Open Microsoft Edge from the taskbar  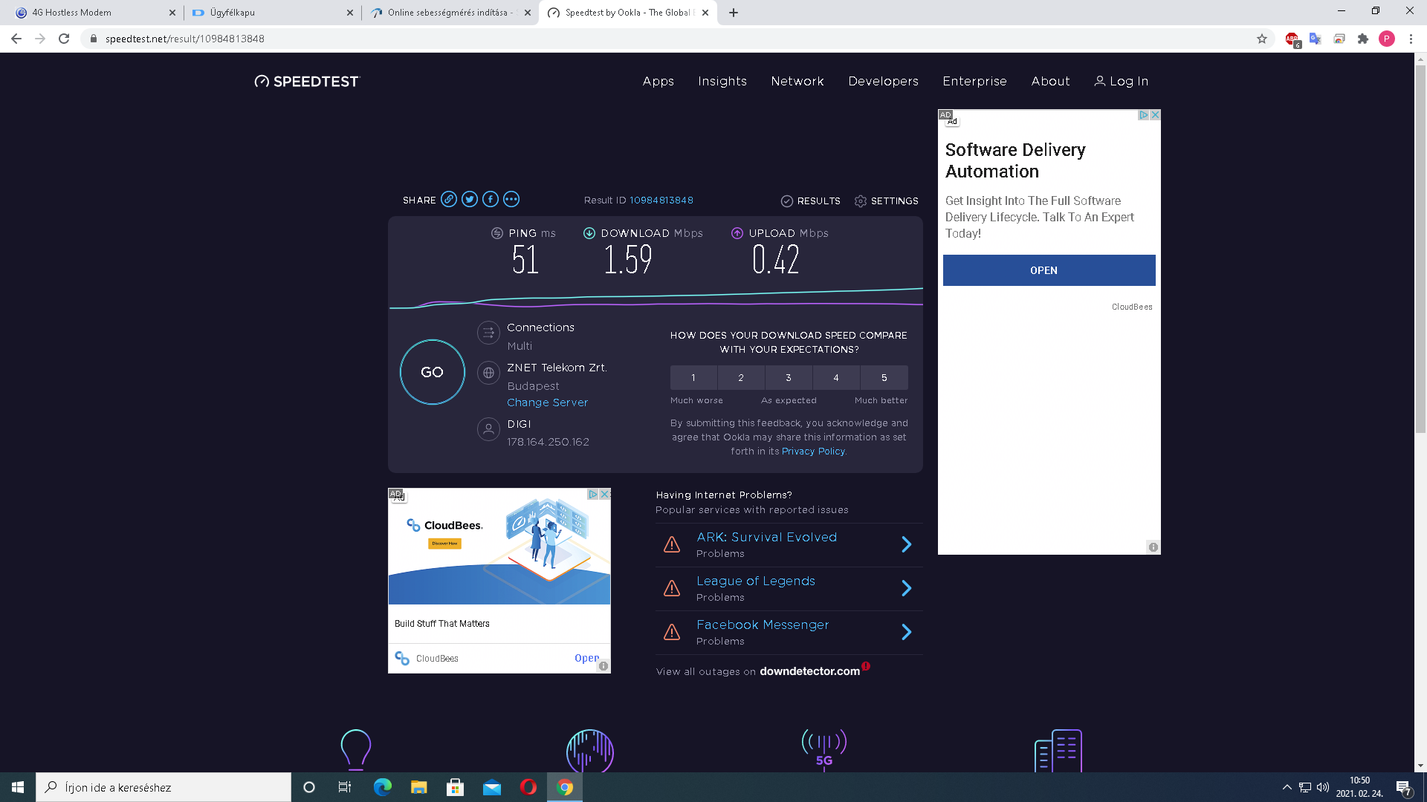pyautogui.click(x=383, y=787)
